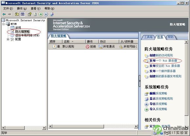Switch to the 工具箱 tab
The height and width of the screenshot is (136, 190).
(x=148, y=37)
